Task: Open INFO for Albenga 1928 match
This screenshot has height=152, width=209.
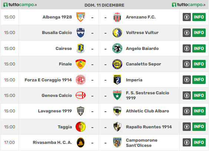Action: pyautogui.click(x=199, y=17)
